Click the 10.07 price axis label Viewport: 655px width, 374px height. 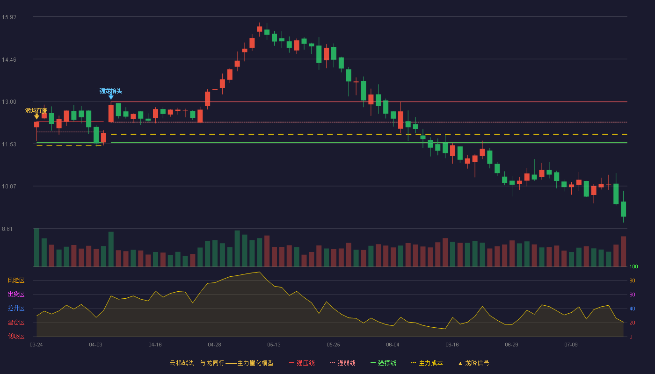pyautogui.click(x=9, y=187)
